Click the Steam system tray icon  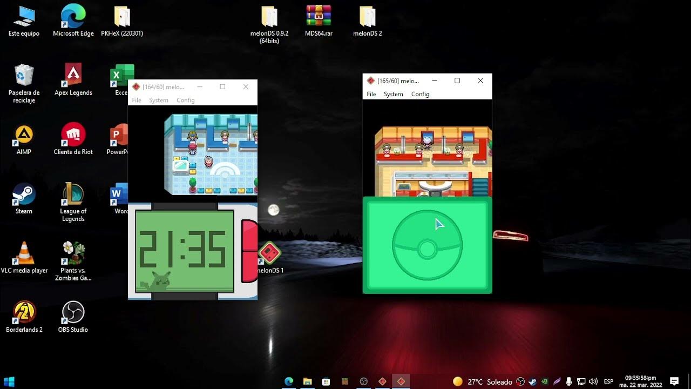point(532,381)
